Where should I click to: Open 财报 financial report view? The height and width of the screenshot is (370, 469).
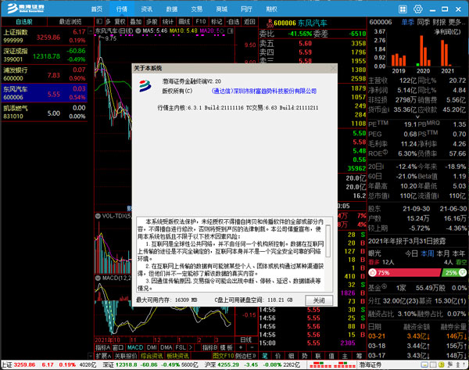[x=439, y=22]
